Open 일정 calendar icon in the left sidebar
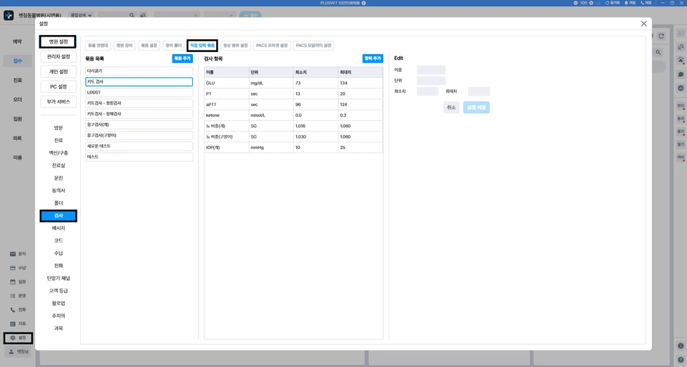Screen dimensions: 687x367 pyautogui.click(x=13, y=282)
